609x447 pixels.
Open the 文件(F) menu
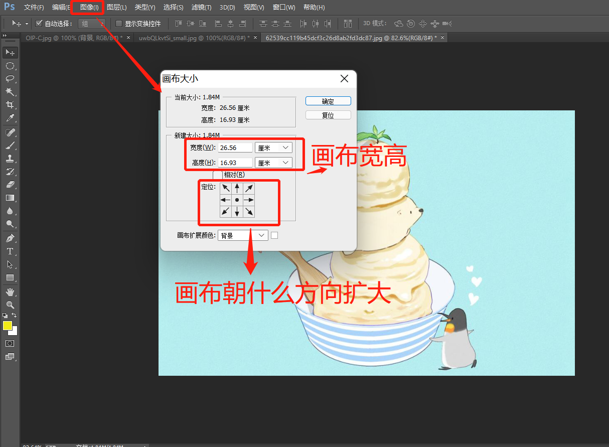(34, 7)
